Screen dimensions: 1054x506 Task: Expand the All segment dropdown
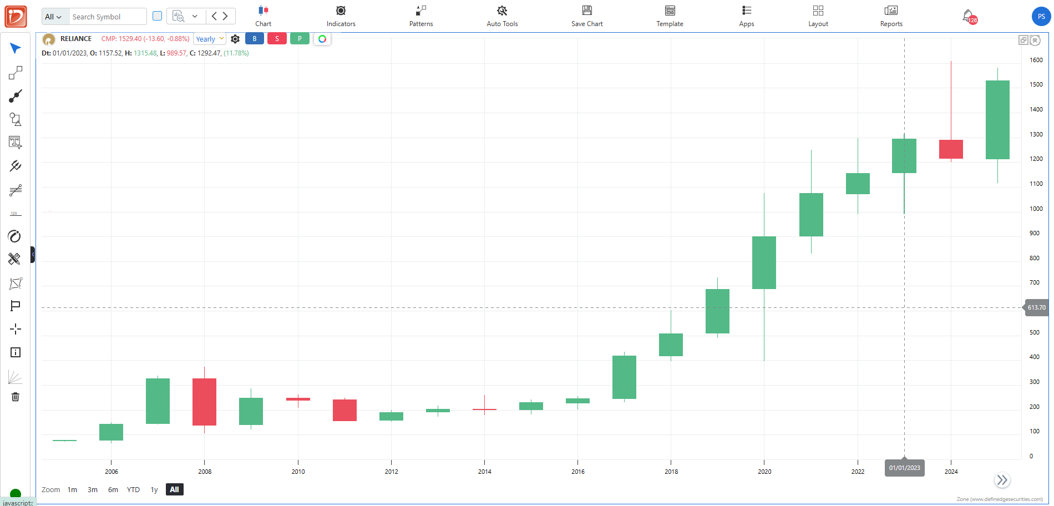point(54,17)
